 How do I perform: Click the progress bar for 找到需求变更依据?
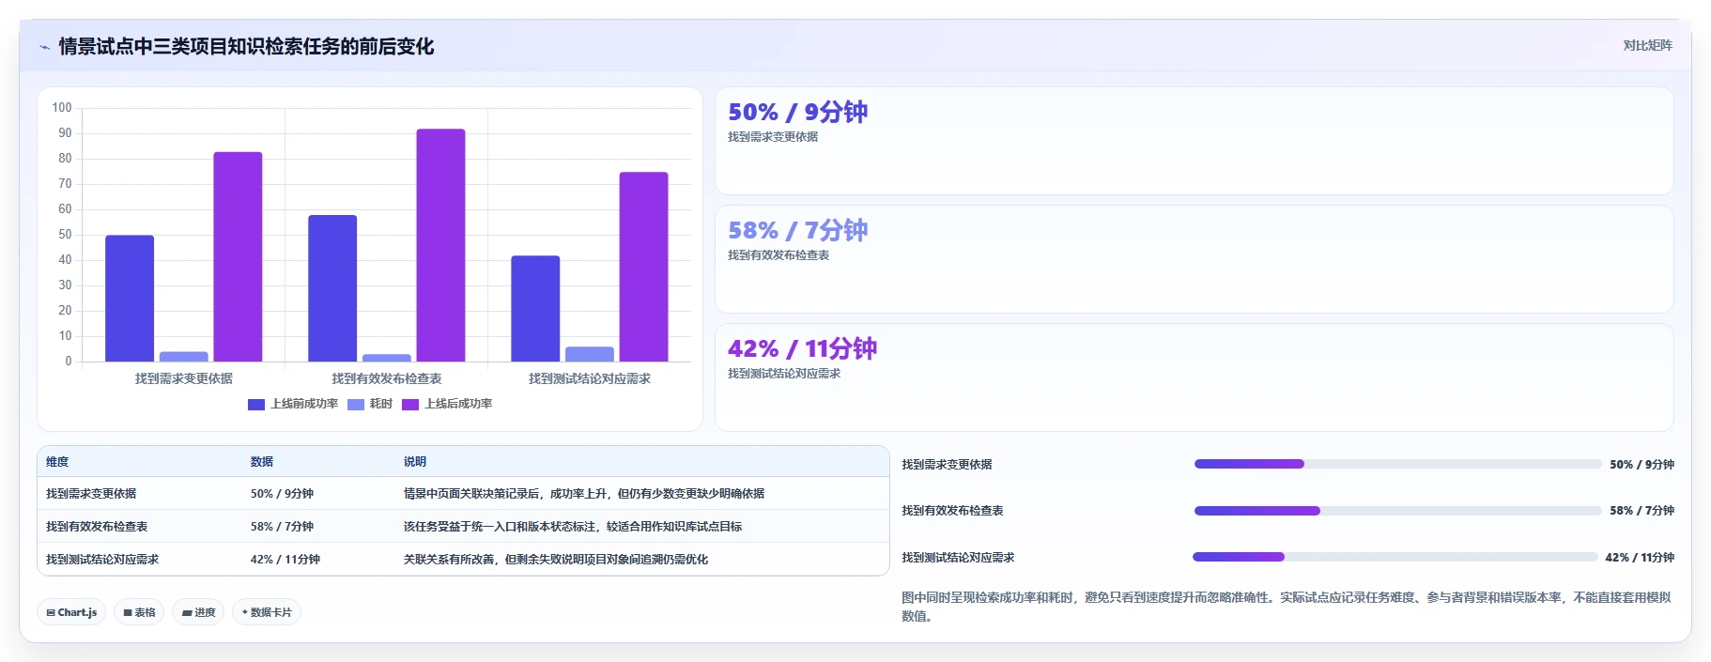(x=1397, y=464)
